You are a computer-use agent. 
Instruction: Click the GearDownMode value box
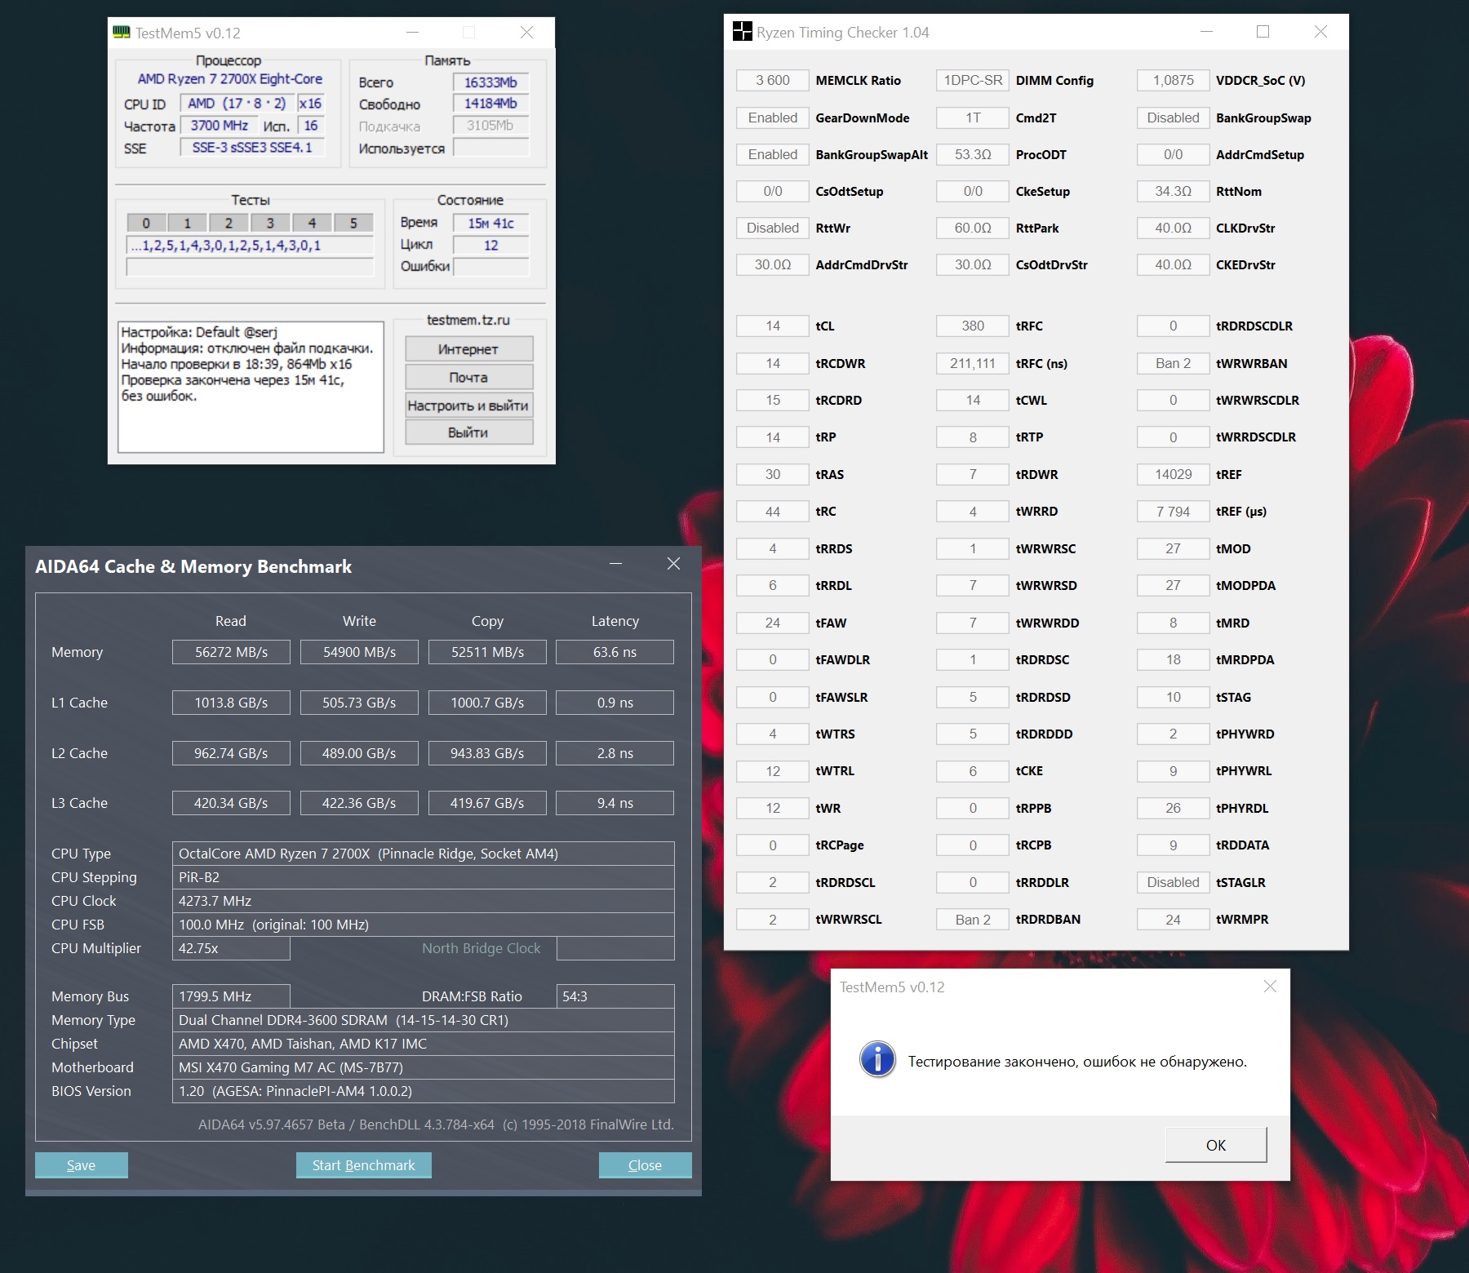tap(772, 118)
